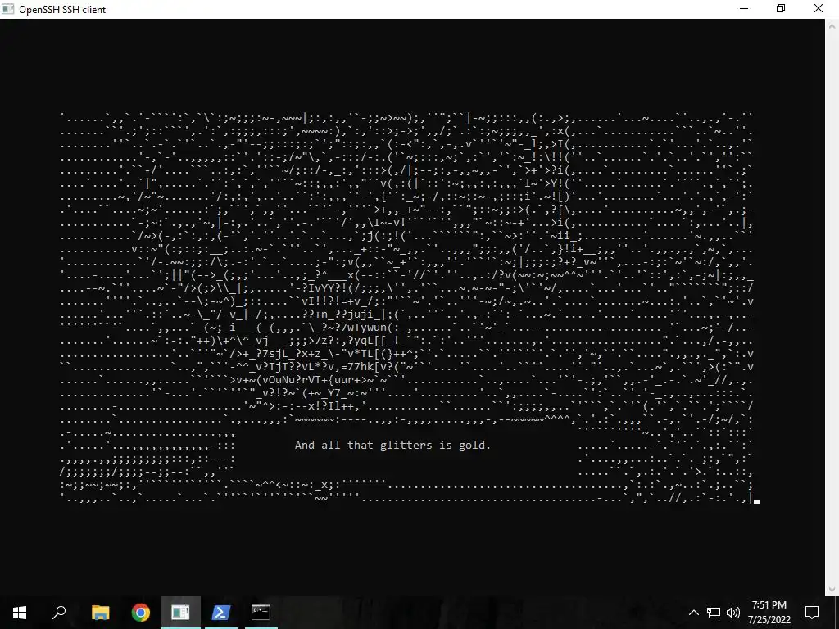This screenshot has height=629, width=839.
Task: Close the OpenSSH SSH client window
Action: [819, 9]
